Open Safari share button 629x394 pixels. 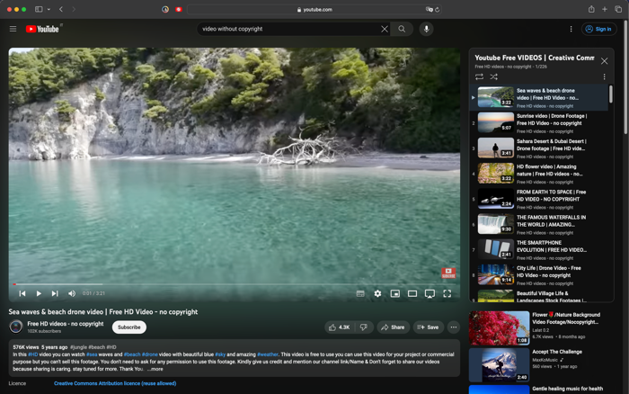[x=591, y=9]
